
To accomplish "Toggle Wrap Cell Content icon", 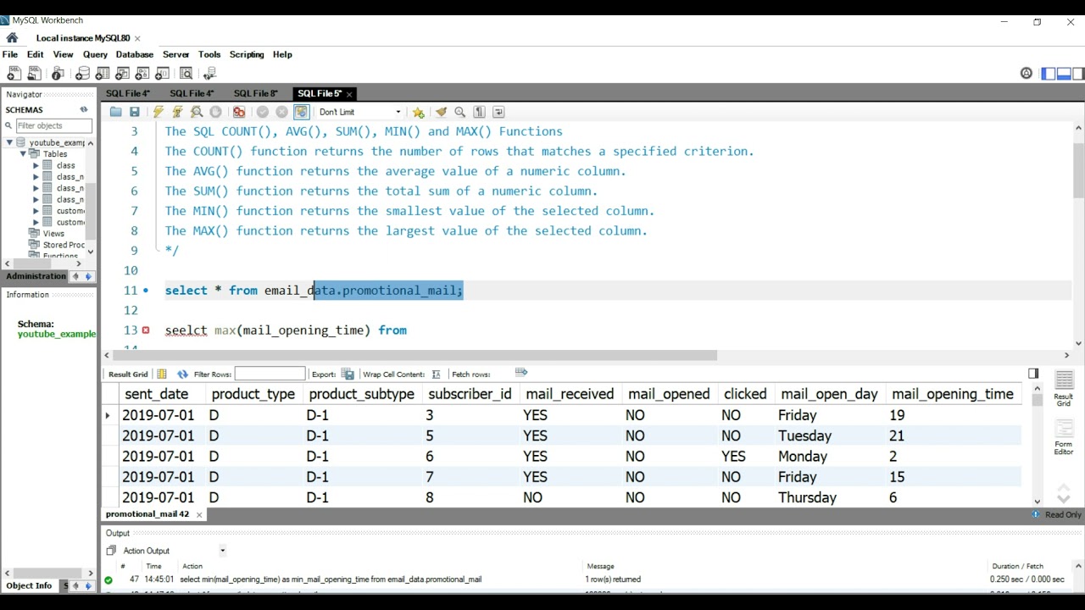I will [437, 374].
